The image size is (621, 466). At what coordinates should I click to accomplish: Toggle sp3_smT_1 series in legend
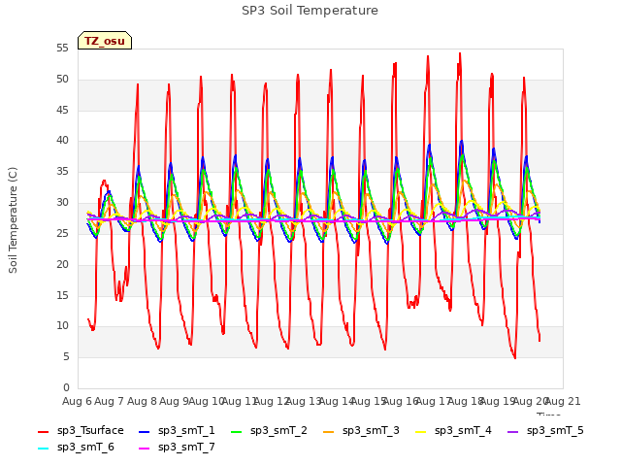coord(177,431)
